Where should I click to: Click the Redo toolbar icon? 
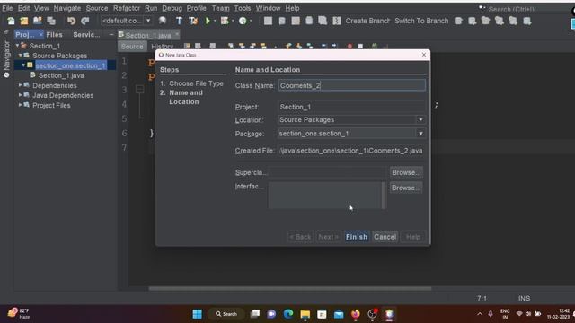[x=85, y=21]
